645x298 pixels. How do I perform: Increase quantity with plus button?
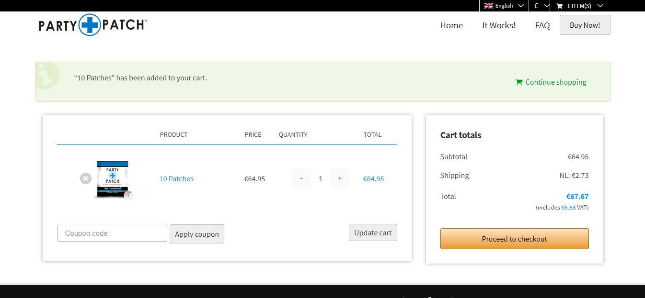(x=340, y=178)
